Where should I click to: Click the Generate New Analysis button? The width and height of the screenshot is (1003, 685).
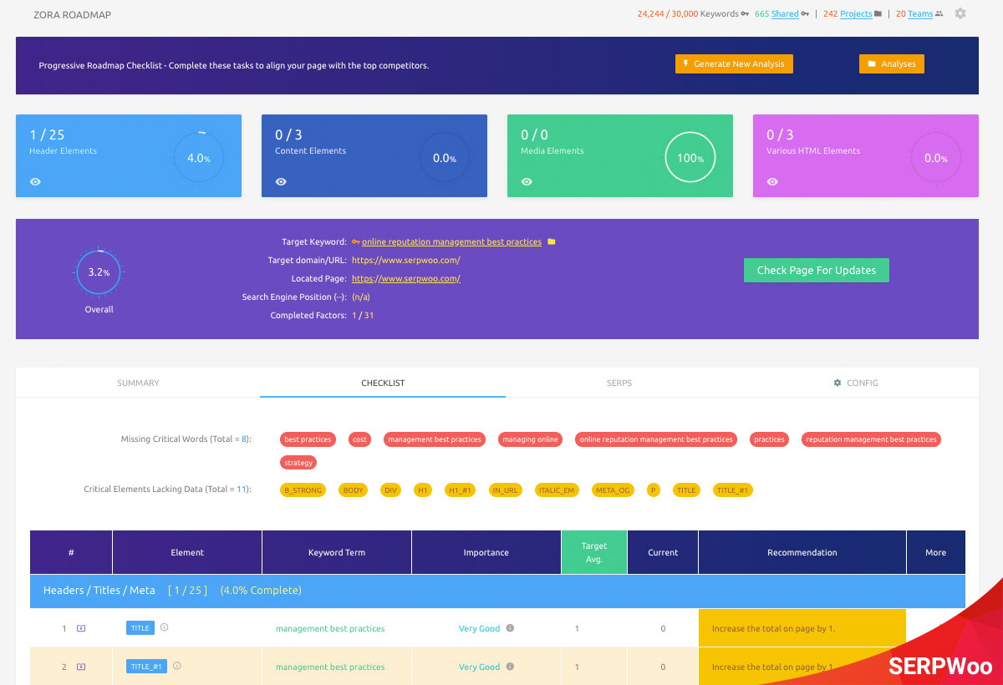tap(734, 64)
